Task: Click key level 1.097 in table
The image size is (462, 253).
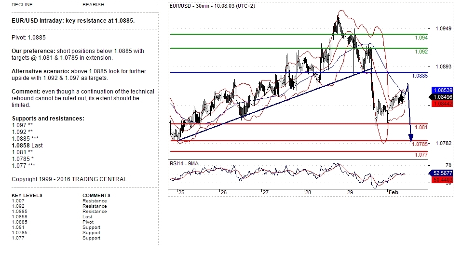Action: [x=18, y=201]
